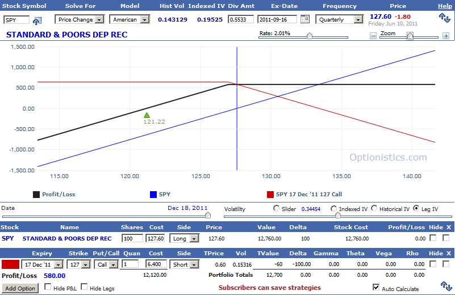
Task: Click the STANDARD & POORS DEP REC name link in the stock table
Action: [67, 238]
